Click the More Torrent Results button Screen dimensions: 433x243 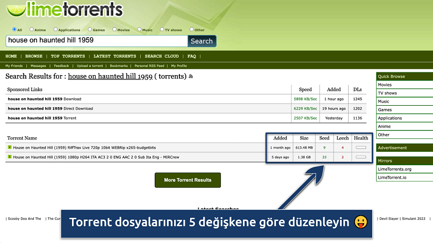pyautogui.click(x=187, y=180)
